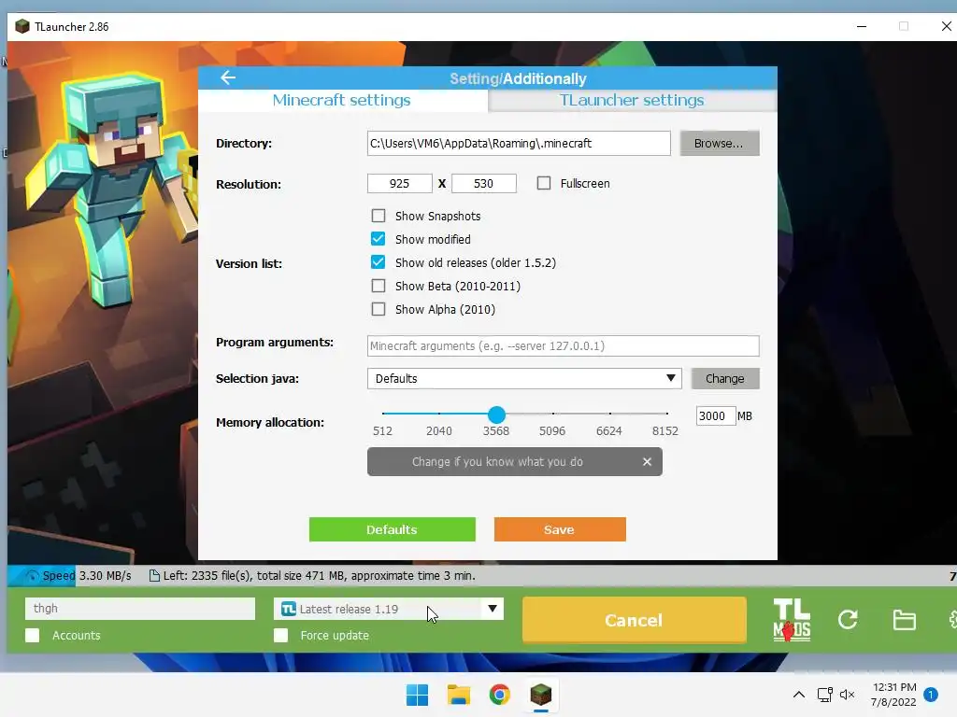The image size is (957, 717).
Task: Click the 512 memory scale label
Action: 382,431
